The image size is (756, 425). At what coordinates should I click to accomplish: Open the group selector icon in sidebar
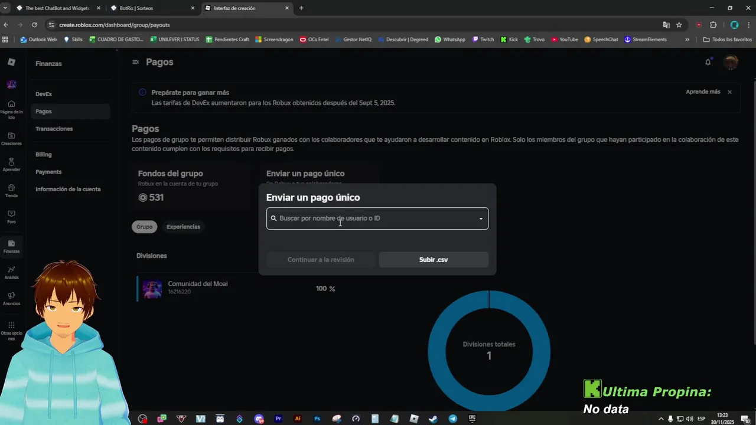(x=11, y=84)
